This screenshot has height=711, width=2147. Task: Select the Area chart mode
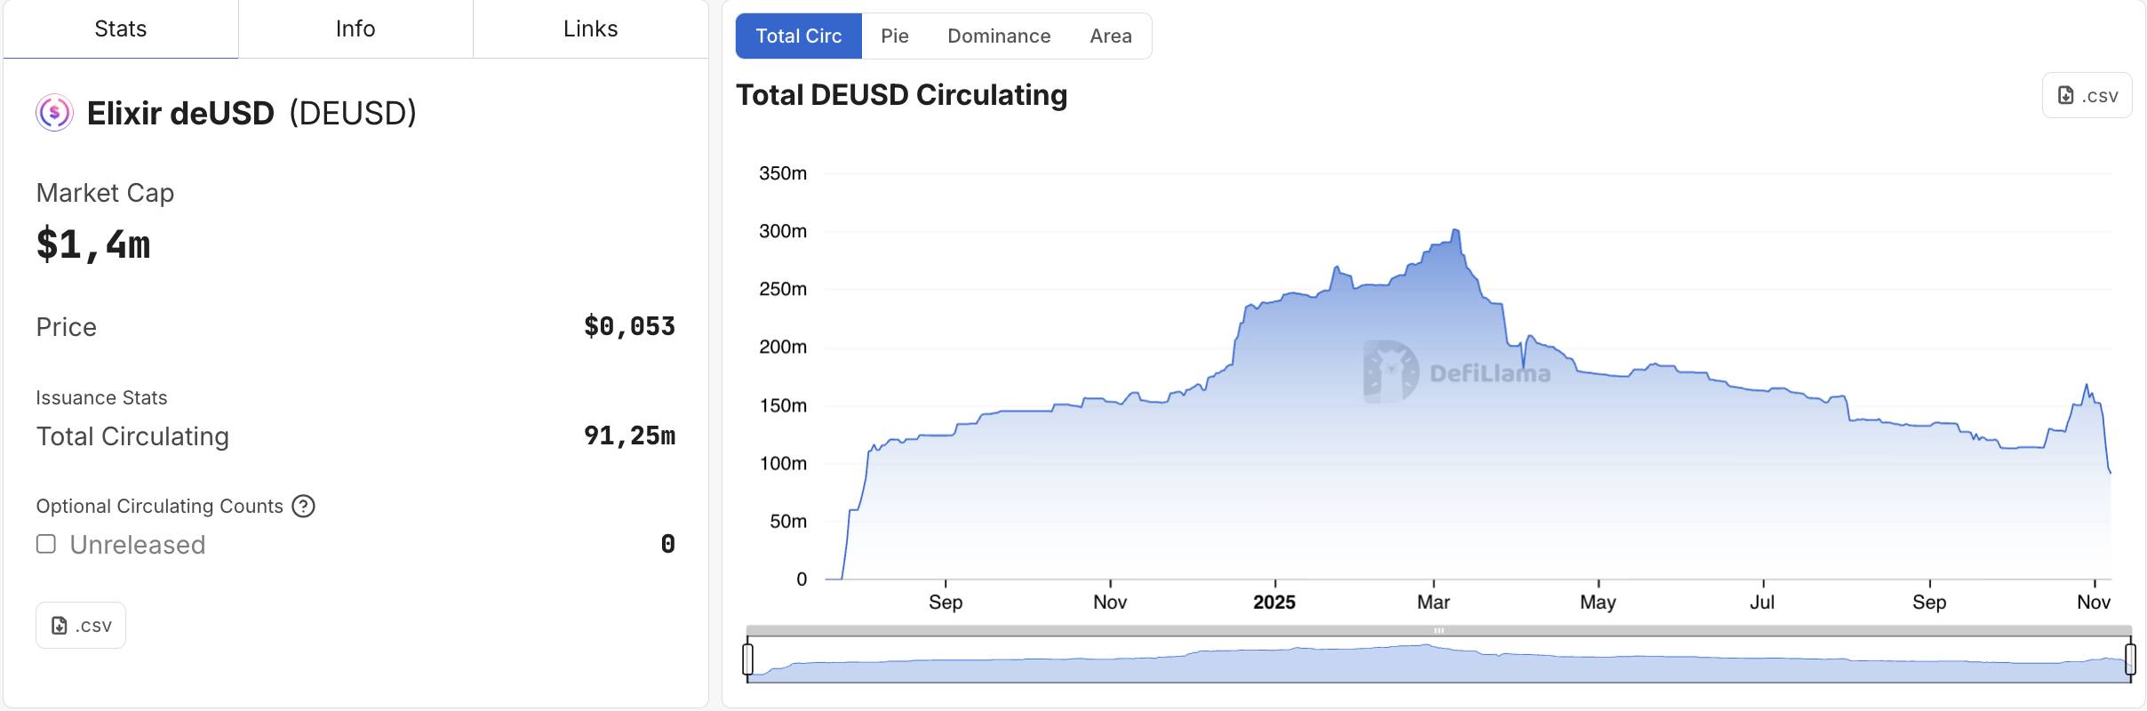(1111, 36)
